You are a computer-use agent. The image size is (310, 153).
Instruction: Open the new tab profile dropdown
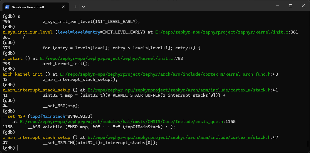(x=83, y=7)
